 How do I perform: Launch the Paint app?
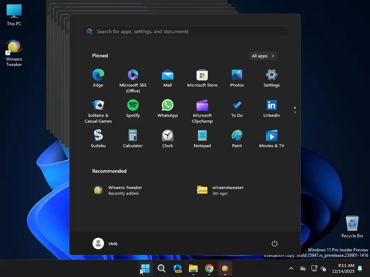click(237, 139)
